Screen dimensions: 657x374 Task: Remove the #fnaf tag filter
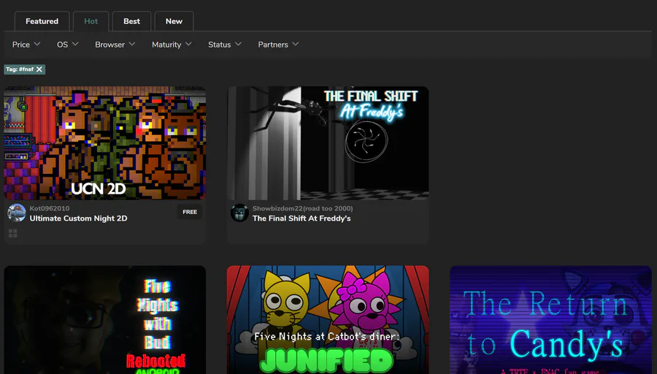point(39,69)
